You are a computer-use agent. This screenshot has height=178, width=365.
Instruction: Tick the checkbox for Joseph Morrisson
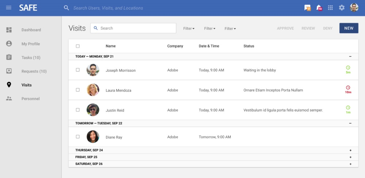point(78,70)
